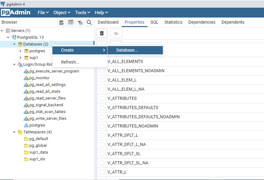Image resolution: width=264 pixels, height=180 pixels.
Task: Collapse the PostgreSQL 13 server node
Action: click(8, 37)
